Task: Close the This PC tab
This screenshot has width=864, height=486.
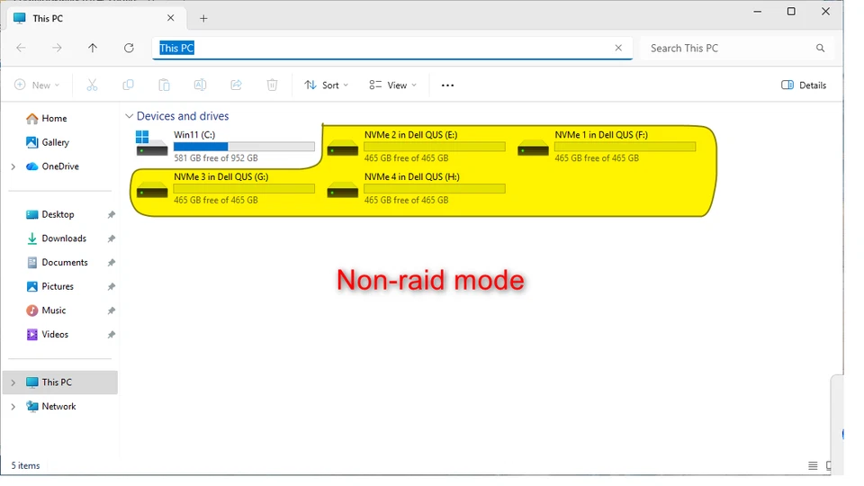Action: (x=171, y=18)
